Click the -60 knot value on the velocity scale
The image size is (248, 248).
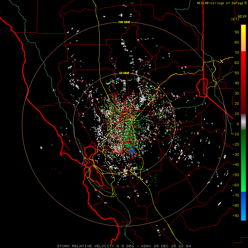(236, 185)
